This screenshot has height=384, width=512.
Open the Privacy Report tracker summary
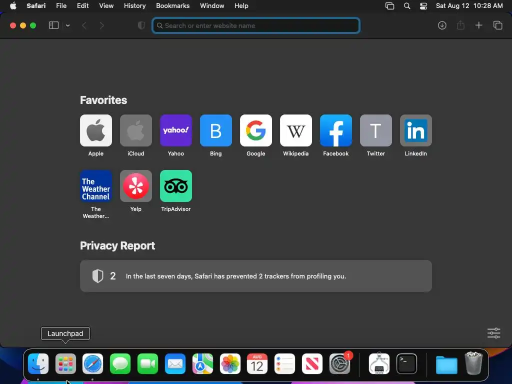click(x=256, y=276)
